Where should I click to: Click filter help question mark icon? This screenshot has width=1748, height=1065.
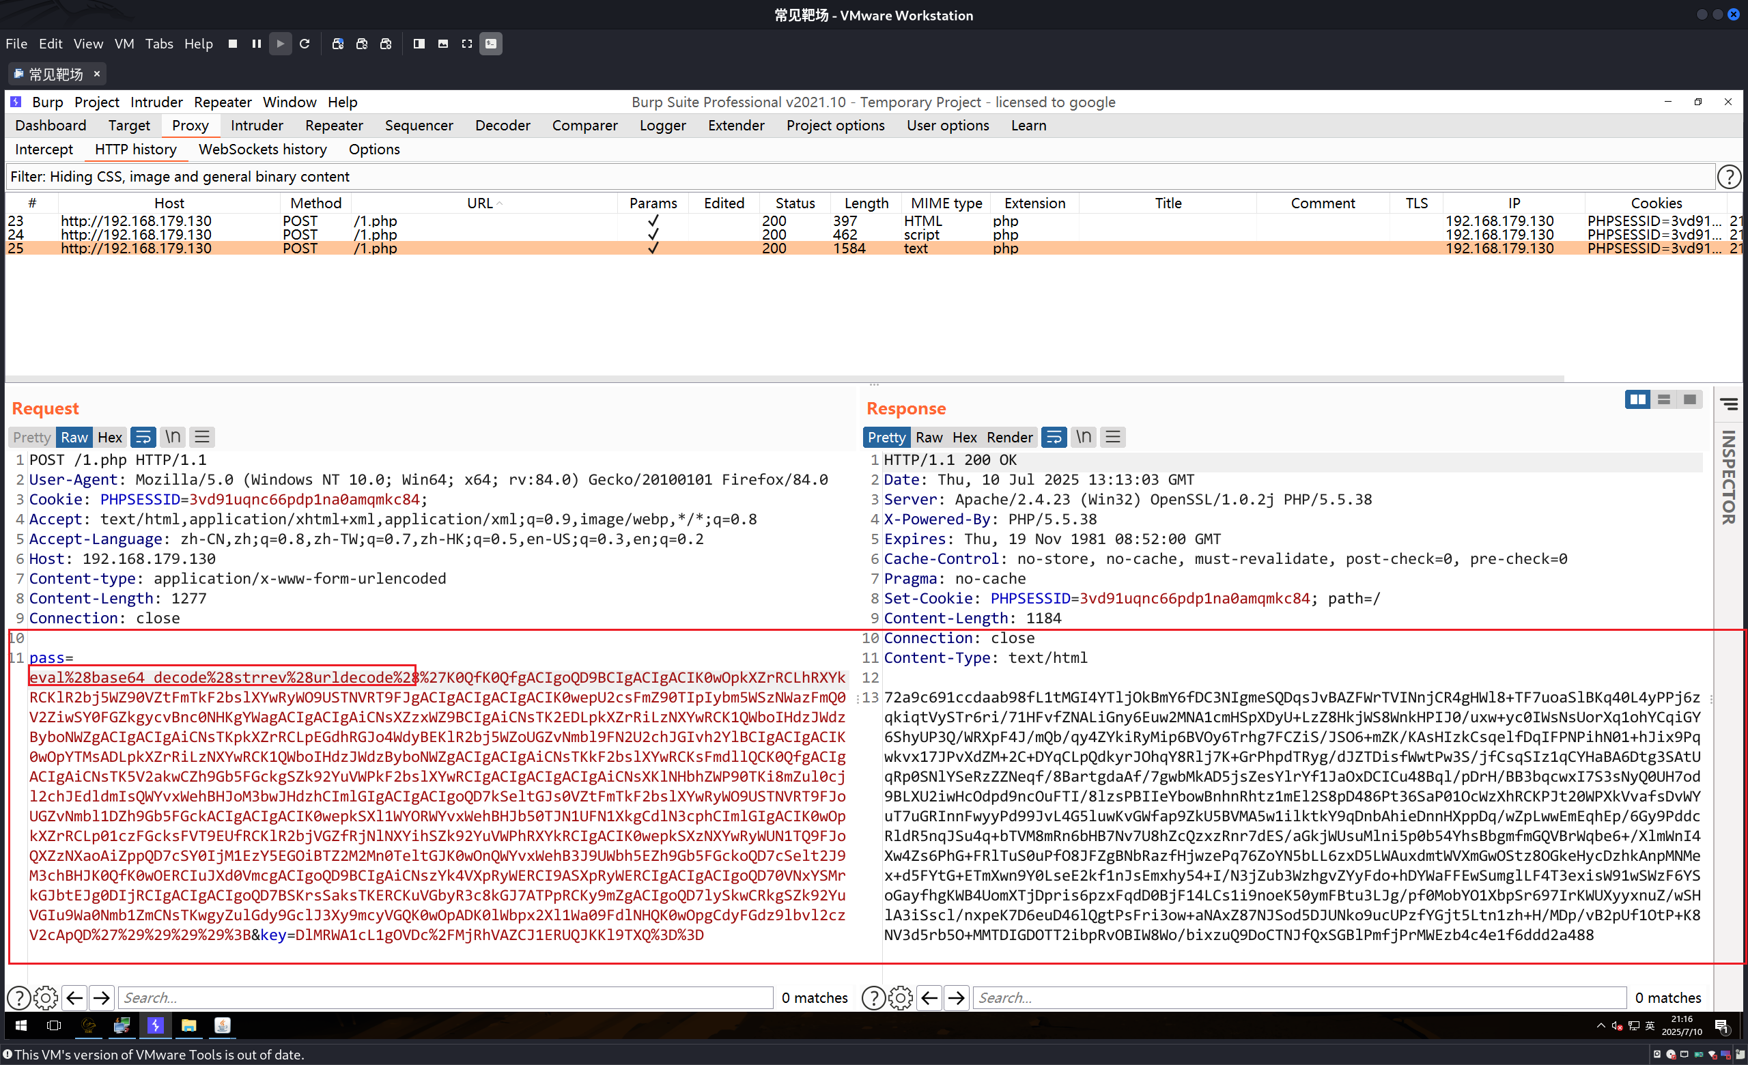click(x=1729, y=177)
